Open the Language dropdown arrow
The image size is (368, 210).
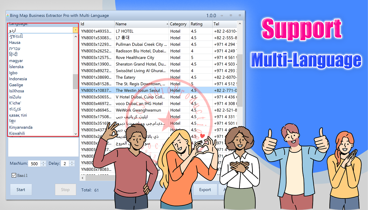point(75,30)
